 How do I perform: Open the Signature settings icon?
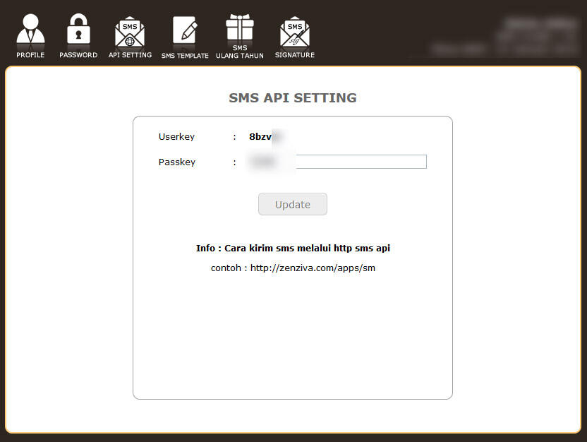294,30
